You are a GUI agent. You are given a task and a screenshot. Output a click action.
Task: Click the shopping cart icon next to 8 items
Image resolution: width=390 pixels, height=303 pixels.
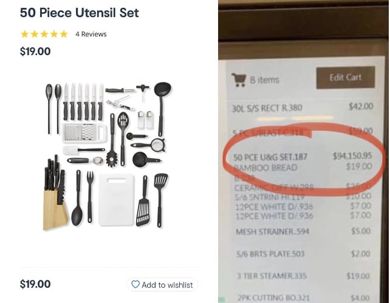tap(239, 79)
